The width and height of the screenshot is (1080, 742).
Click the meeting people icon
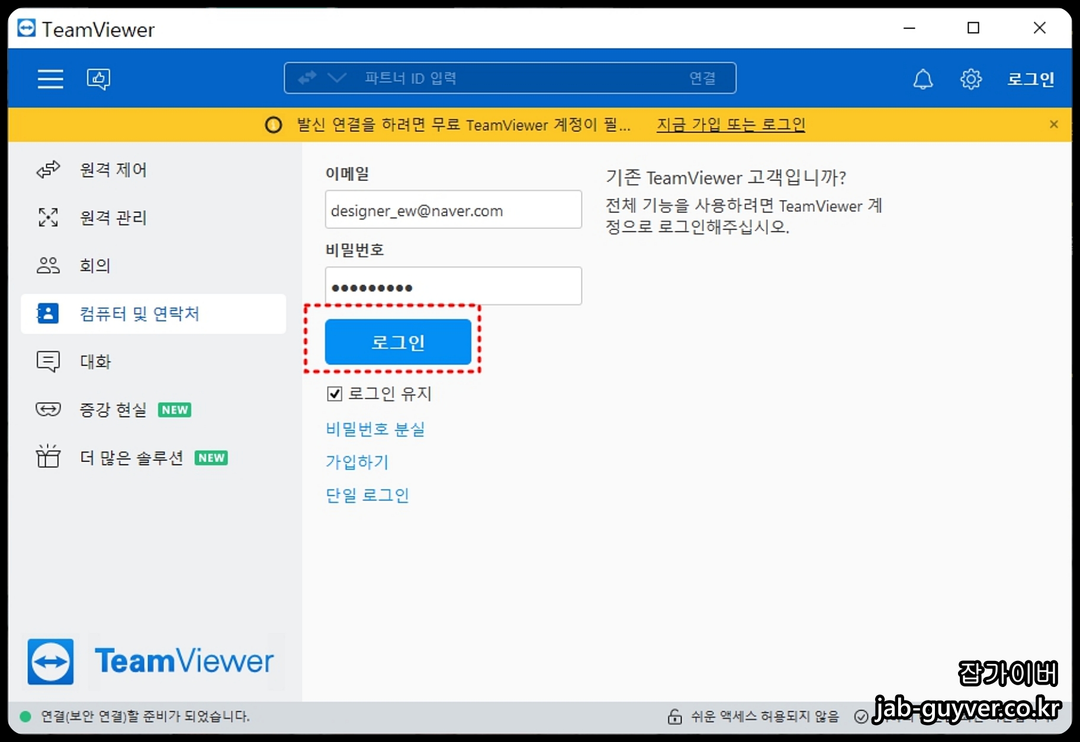point(48,266)
